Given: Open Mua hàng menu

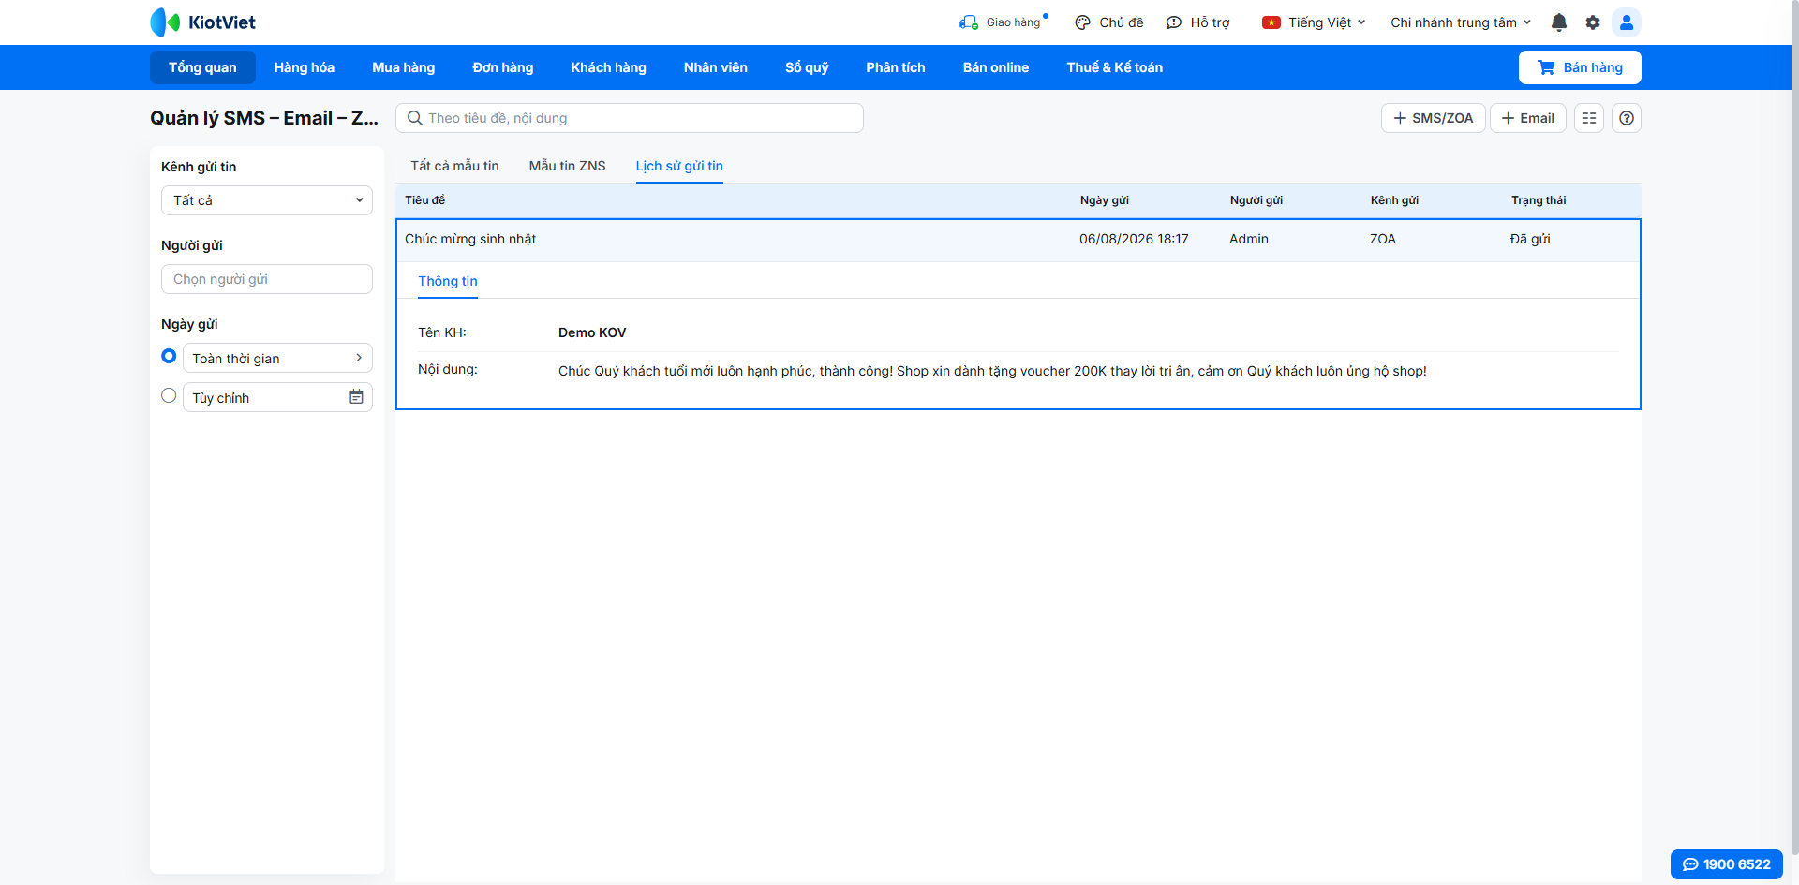Looking at the screenshot, I should tap(403, 67).
